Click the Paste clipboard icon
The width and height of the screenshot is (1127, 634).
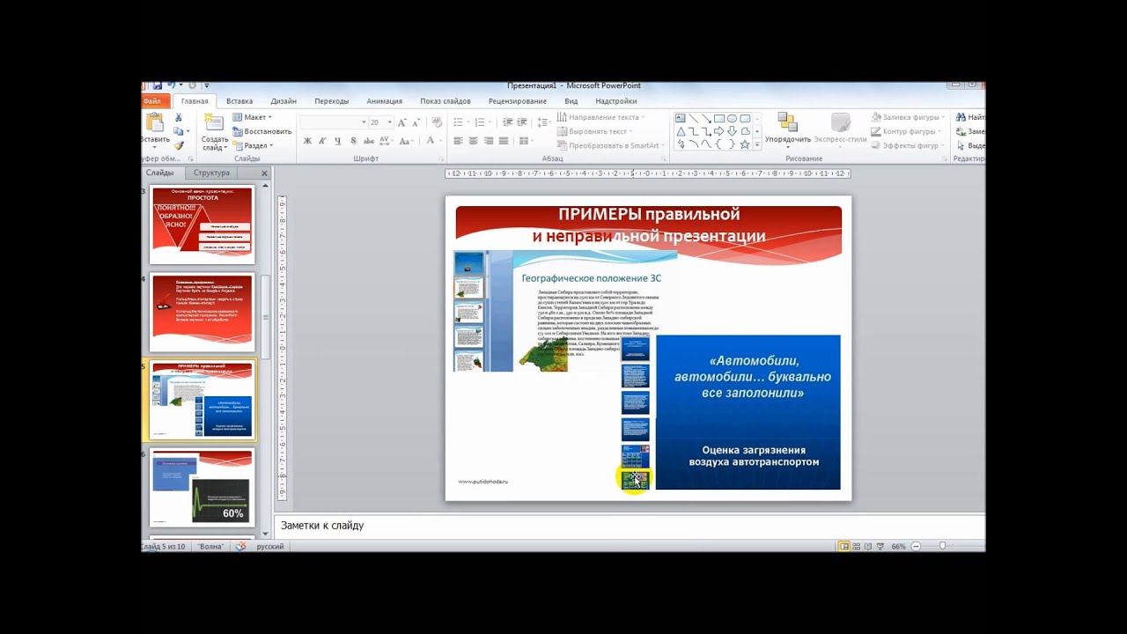(x=155, y=122)
